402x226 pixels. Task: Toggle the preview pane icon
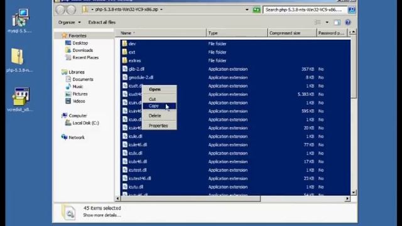[337, 23]
